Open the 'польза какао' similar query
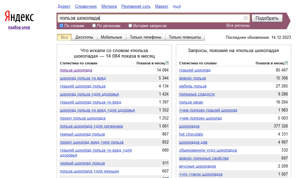The height and width of the screenshot is (178, 306). pos(191,102)
